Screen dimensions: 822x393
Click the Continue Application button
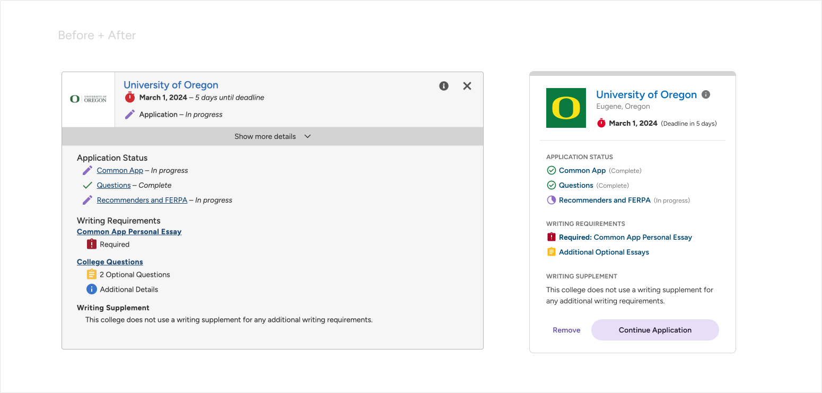pyautogui.click(x=655, y=330)
